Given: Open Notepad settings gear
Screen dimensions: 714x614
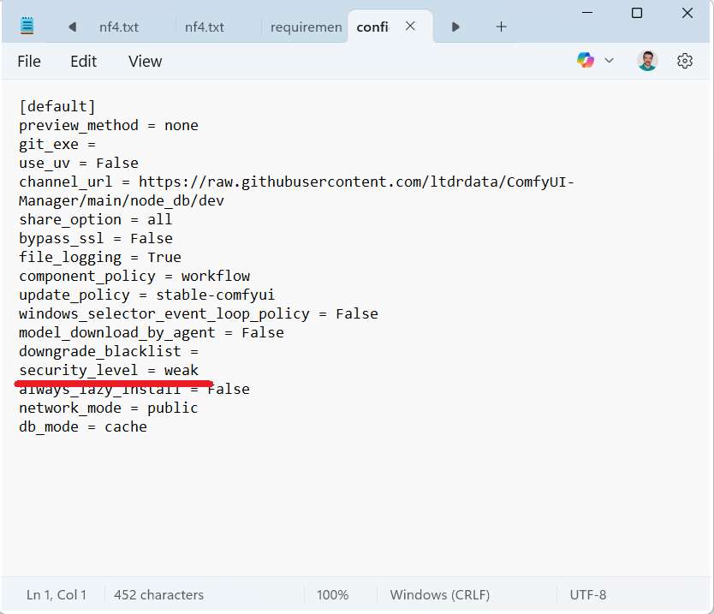Looking at the screenshot, I should (x=684, y=61).
